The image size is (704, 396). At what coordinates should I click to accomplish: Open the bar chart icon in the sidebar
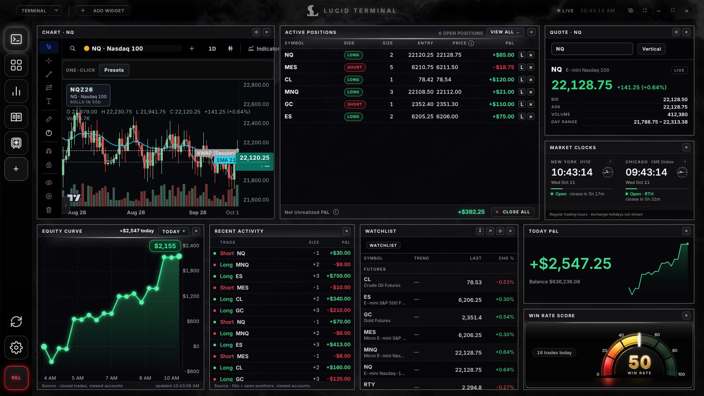coord(16,91)
